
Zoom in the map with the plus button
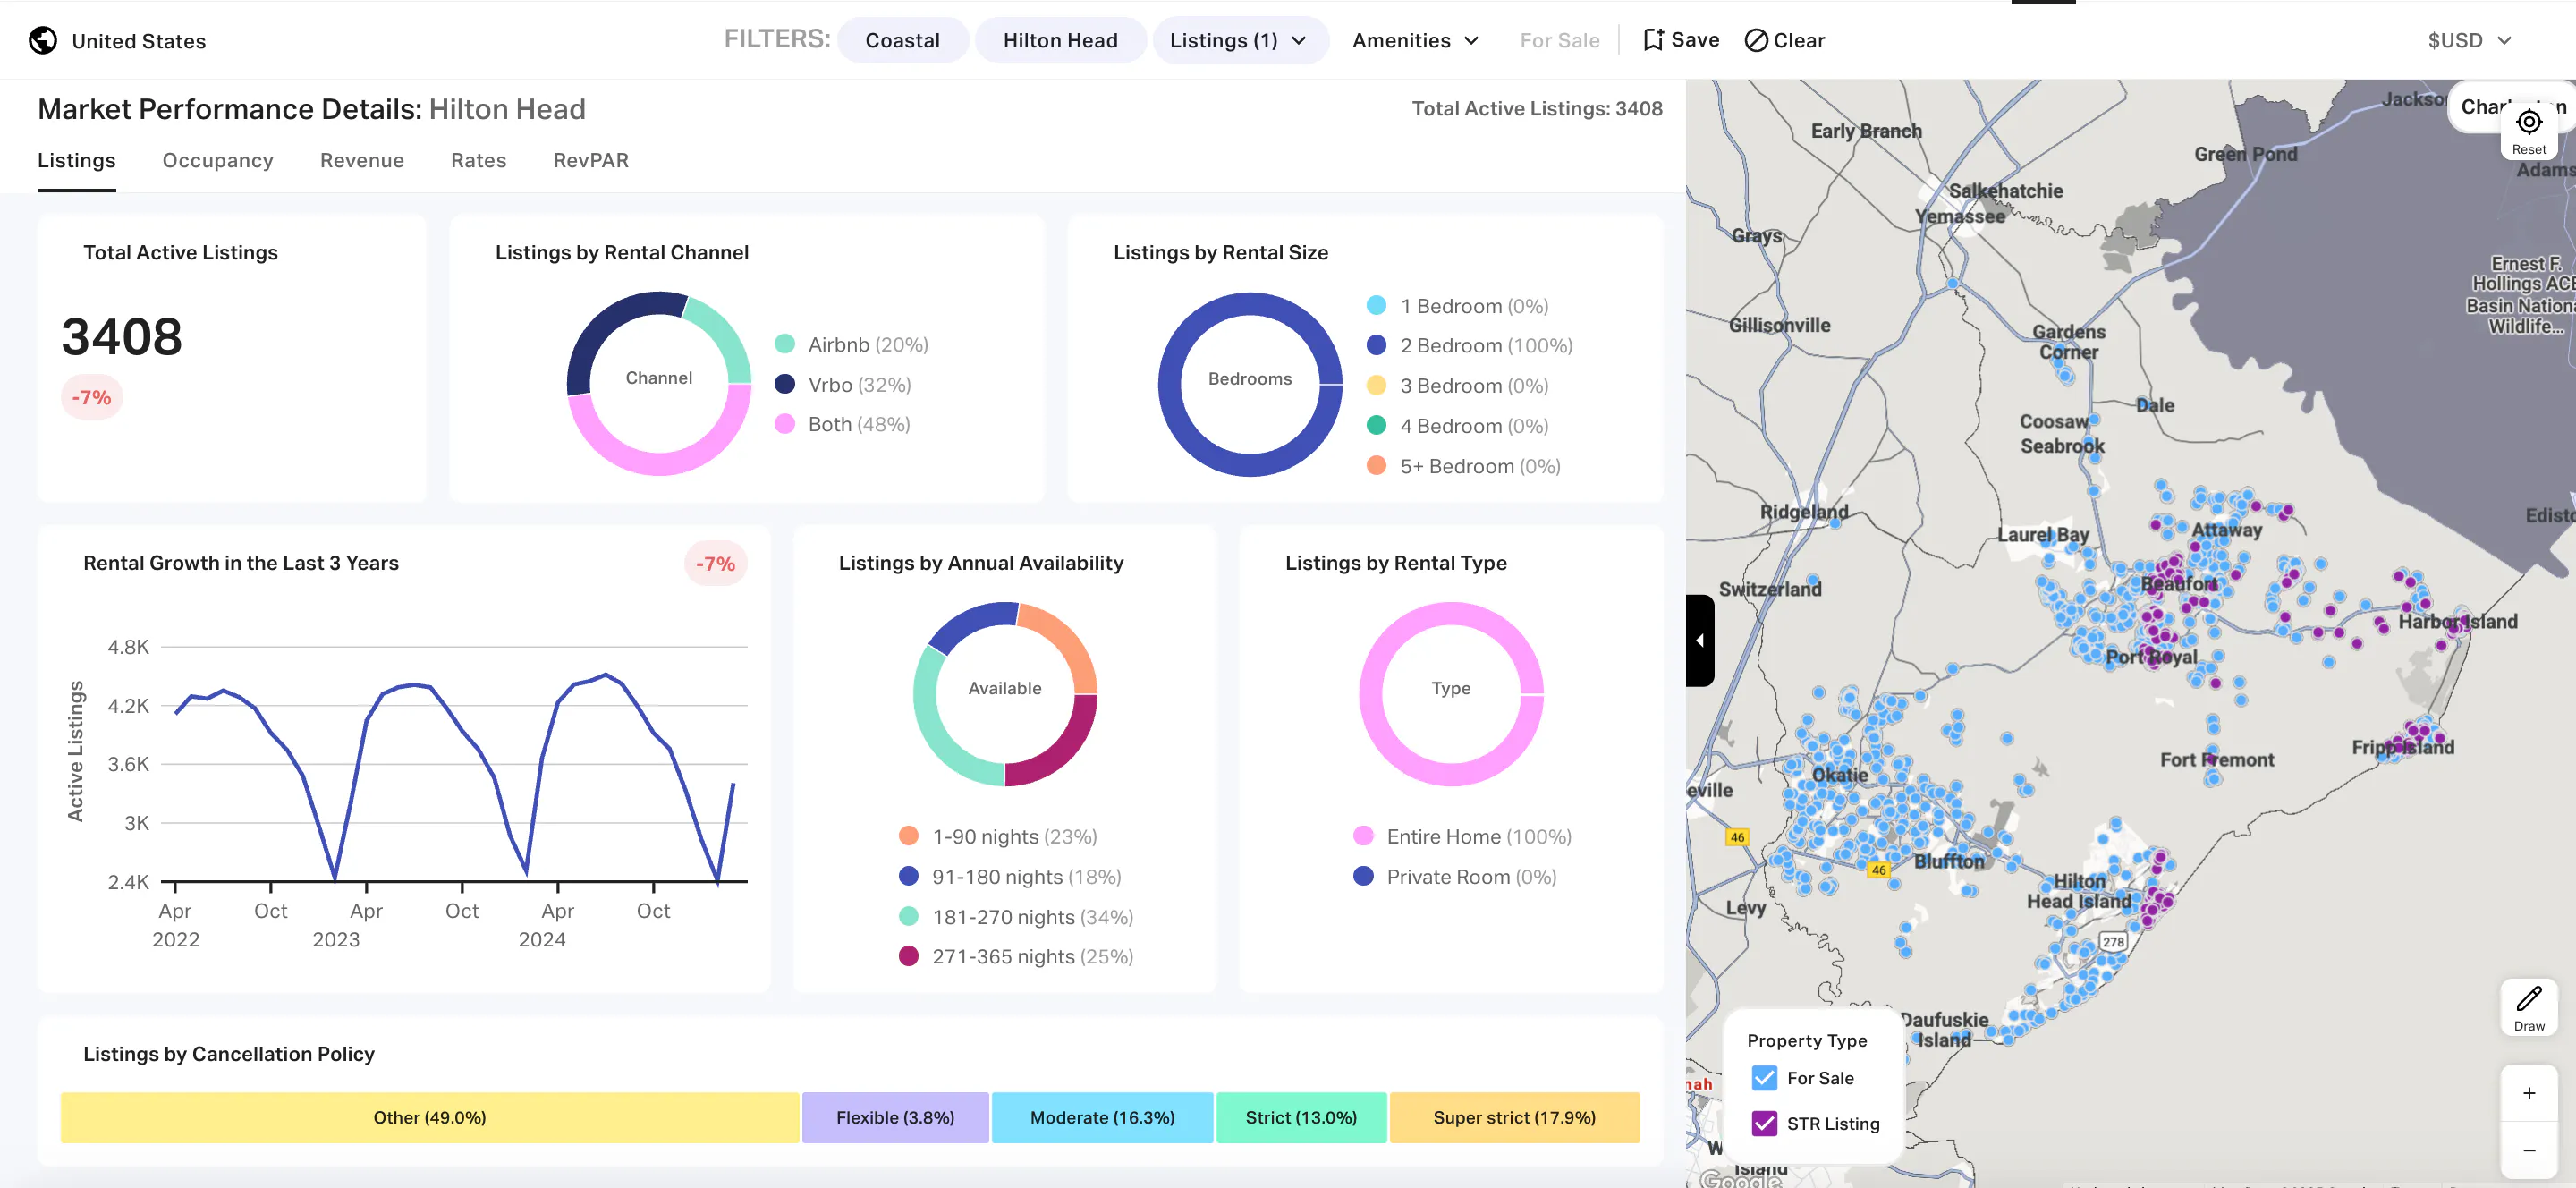(2529, 1093)
